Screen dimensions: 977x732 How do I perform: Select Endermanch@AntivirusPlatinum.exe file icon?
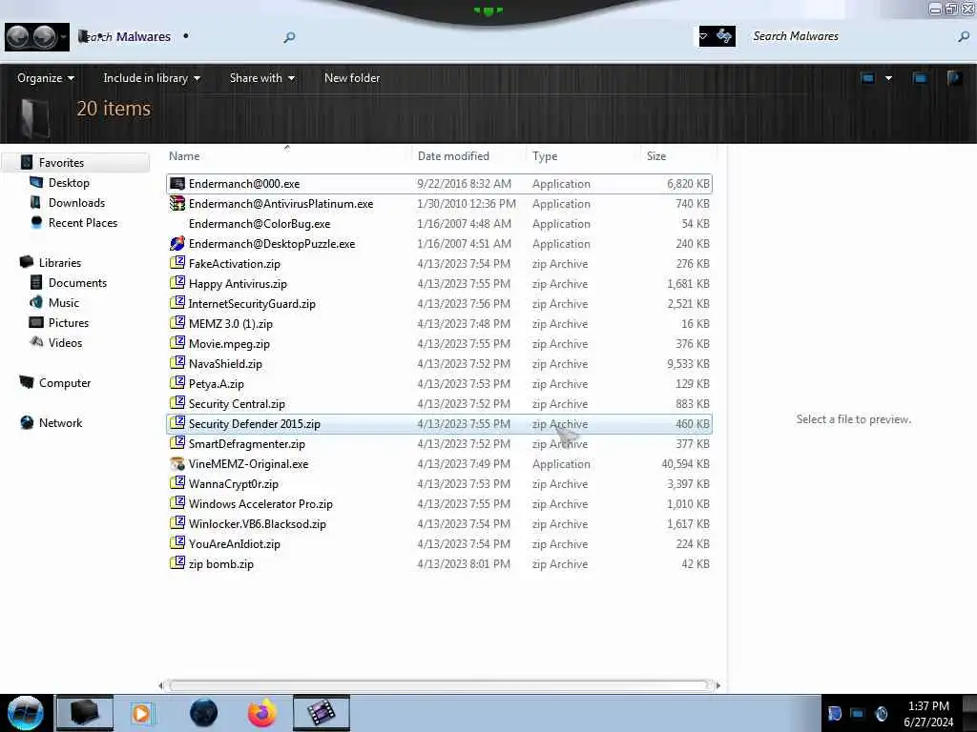177,204
